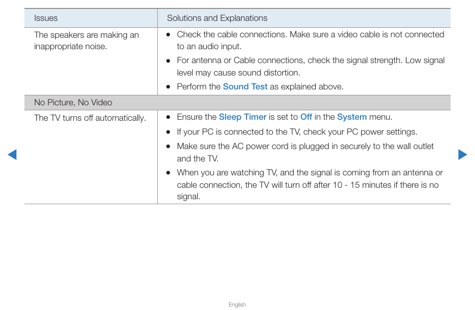Go to previous page with left arrow

click(x=12, y=155)
